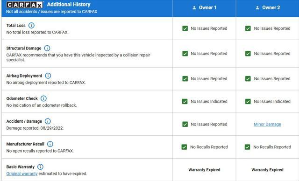This screenshot has width=299, height=181.
Task: Click Owner 2 Structural Damage green checkmark
Action: pos(248,54)
